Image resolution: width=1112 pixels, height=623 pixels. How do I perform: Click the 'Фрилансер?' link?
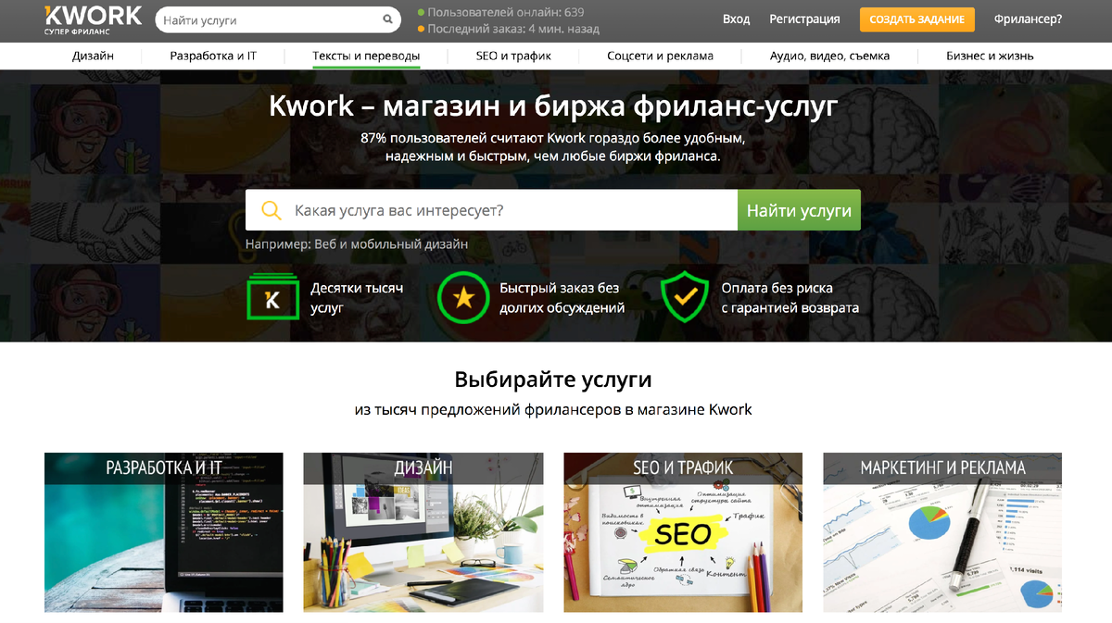tap(1028, 19)
